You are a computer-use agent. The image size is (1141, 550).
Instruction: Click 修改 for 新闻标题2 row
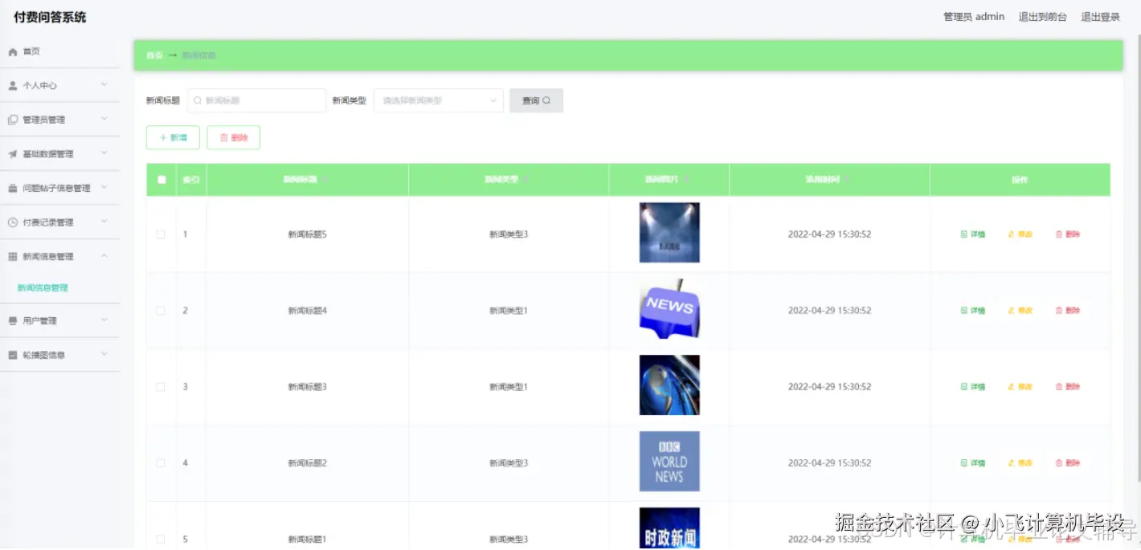coord(1020,463)
